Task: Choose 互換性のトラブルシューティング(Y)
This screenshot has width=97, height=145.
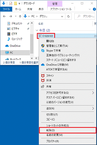Action: (x=68, y=55)
